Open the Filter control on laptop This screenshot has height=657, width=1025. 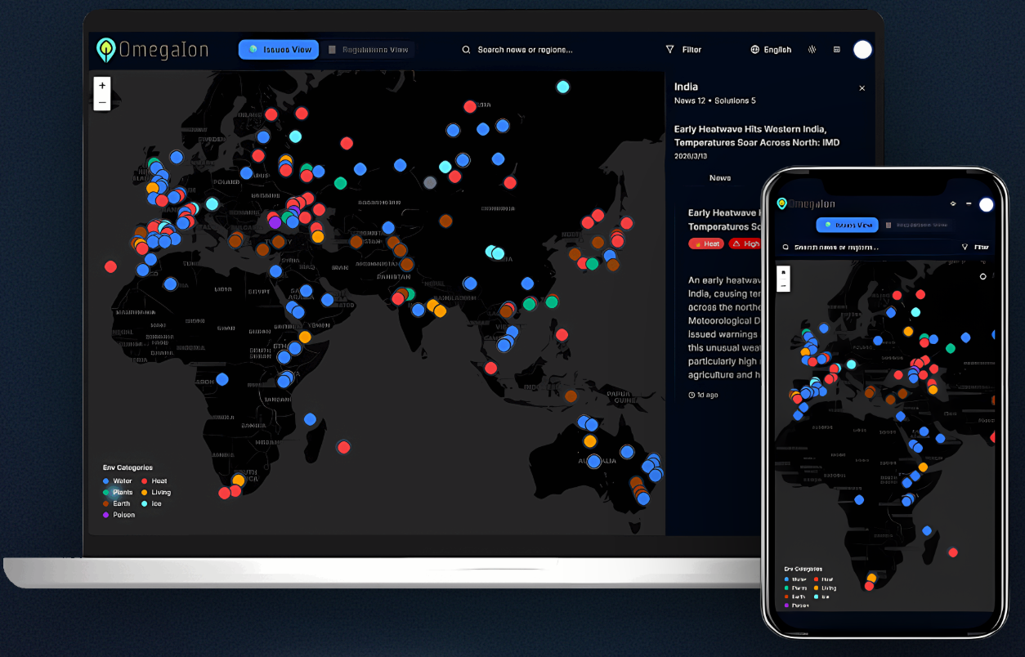683,50
